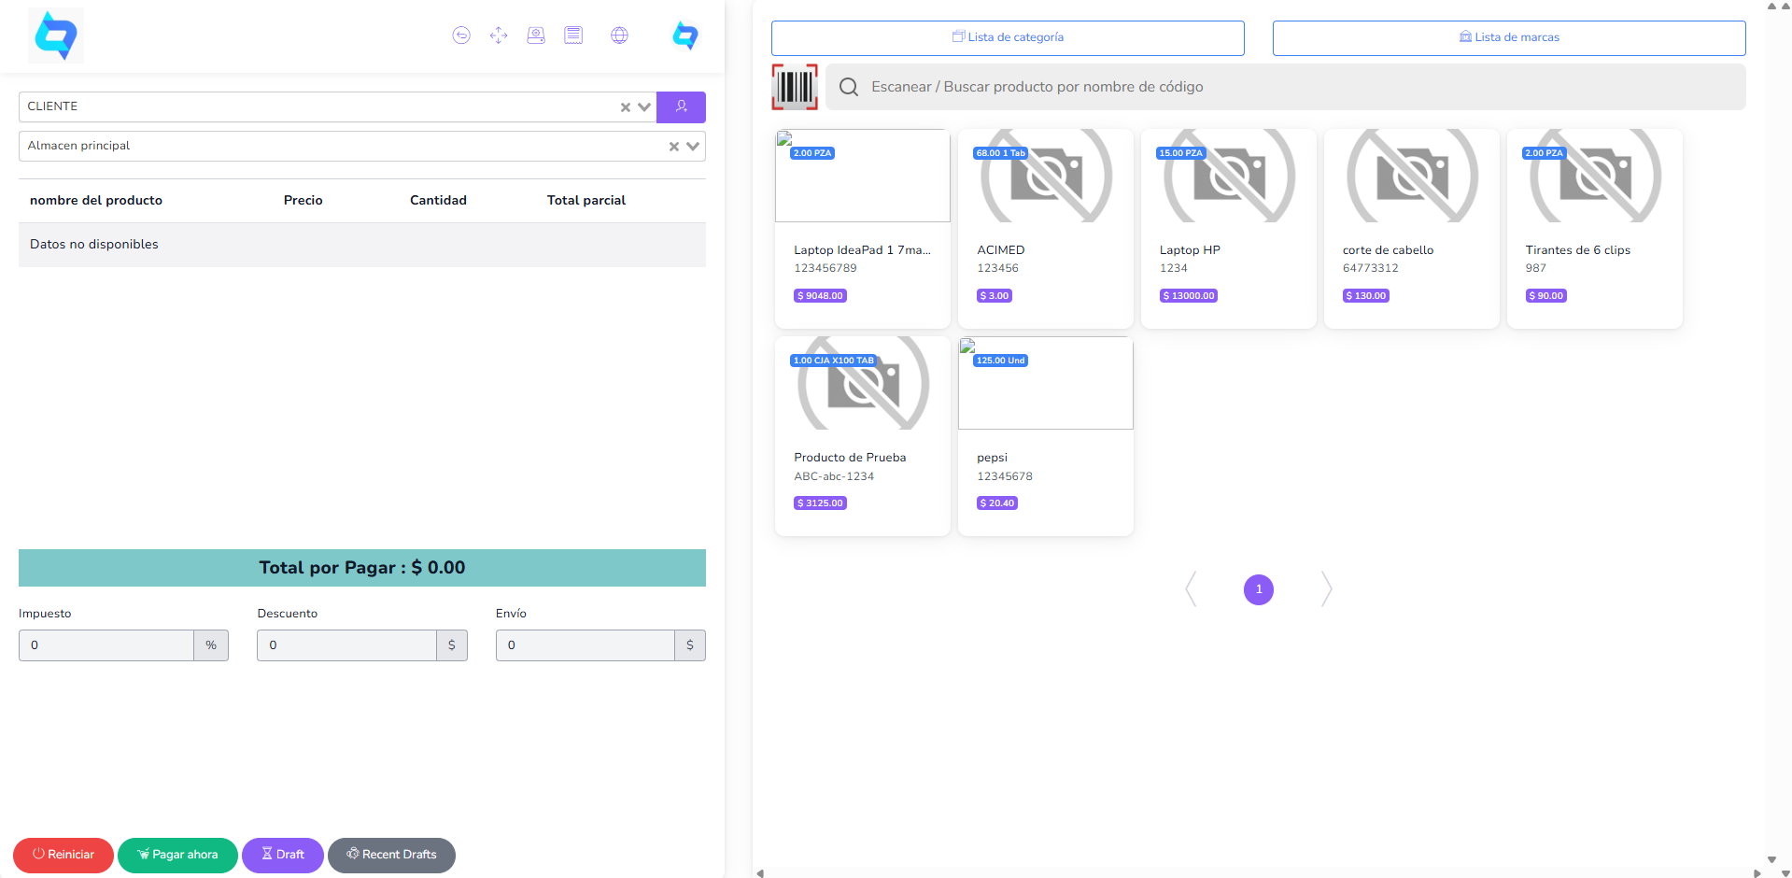Clear the CLIENTE selection with the X

tap(626, 107)
